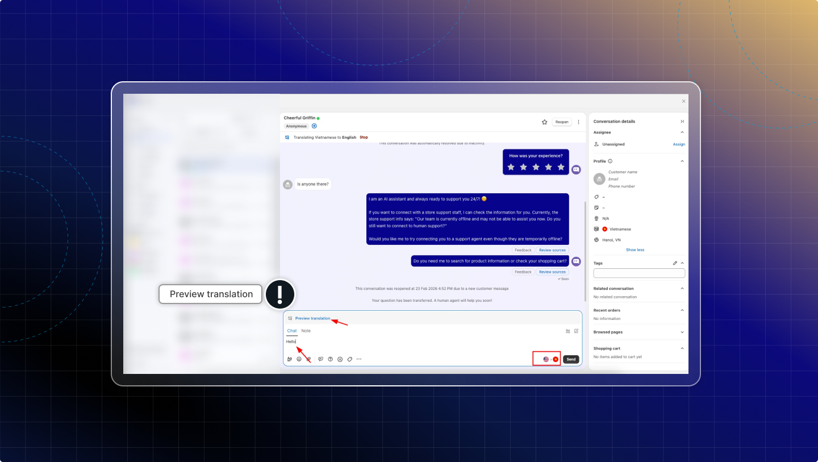The height and width of the screenshot is (462, 818).
Task: Star this Cheerful Griffin conversation
Action: click(544, 122)
